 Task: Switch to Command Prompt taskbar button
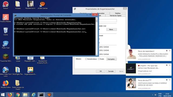pyautogui.click(x=41, y=95)
